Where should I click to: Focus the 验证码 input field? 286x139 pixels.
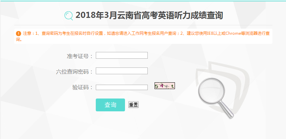122,87
